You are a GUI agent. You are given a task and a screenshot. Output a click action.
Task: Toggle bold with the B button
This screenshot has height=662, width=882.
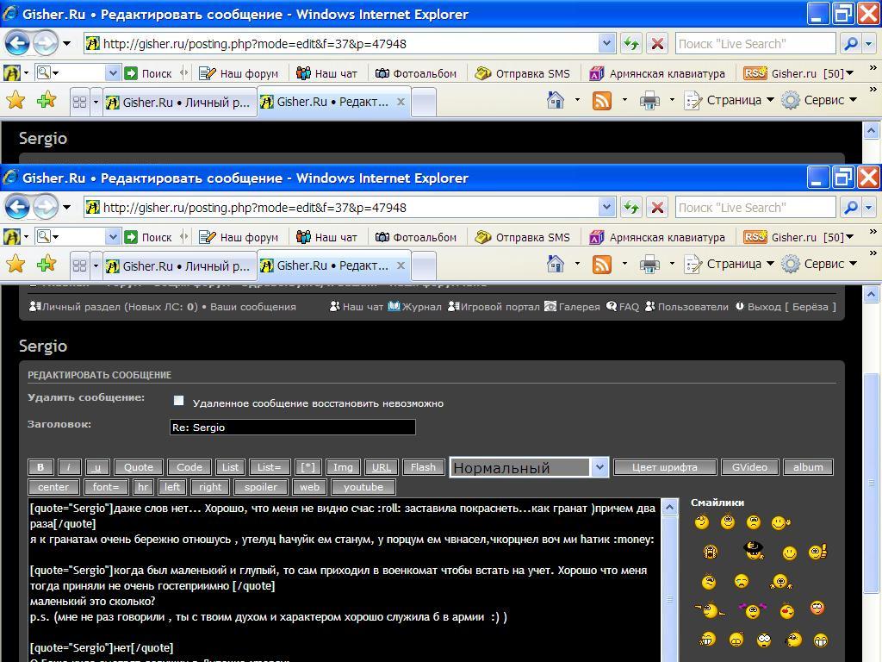(40, 467)
